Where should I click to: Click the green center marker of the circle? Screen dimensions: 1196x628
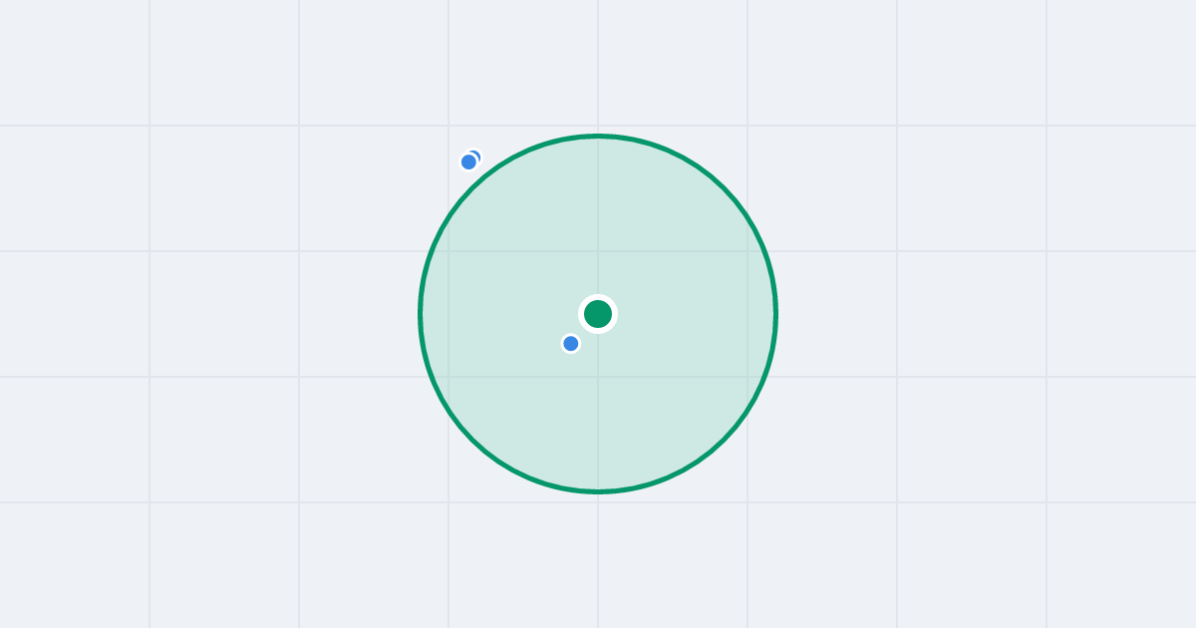coord(598,314)
